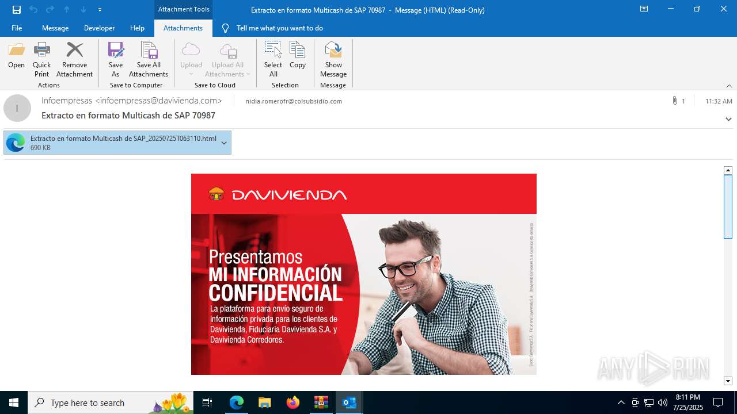The image size is (737, 414).
Task: Open the attachment with the Open icon
Action: click(x=16, y=56)
